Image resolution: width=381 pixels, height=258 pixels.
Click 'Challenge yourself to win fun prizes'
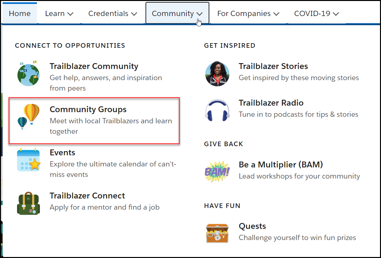point(297,238)
